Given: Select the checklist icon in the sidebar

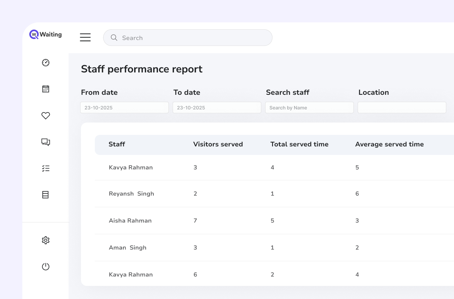Looking at the screenshot, I should [45, 168].
